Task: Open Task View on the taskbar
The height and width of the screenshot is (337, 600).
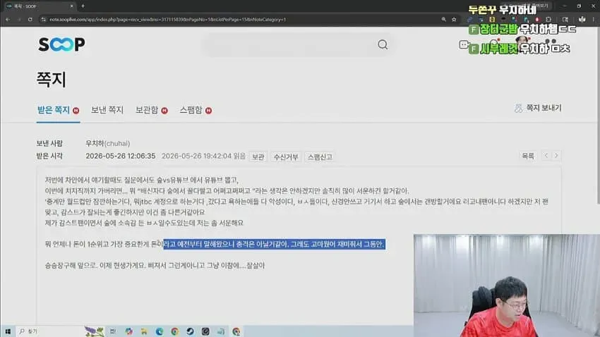Action: click(113, 331)
